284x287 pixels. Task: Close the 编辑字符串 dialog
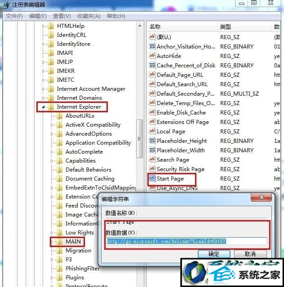tap(262, 197)
